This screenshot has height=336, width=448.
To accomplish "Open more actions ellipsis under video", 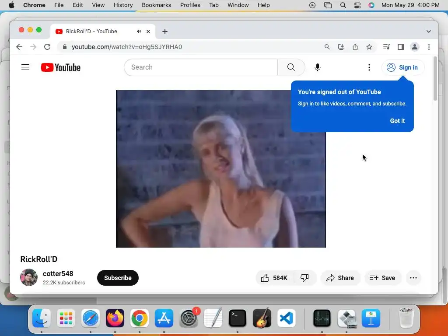I will 413,278.
